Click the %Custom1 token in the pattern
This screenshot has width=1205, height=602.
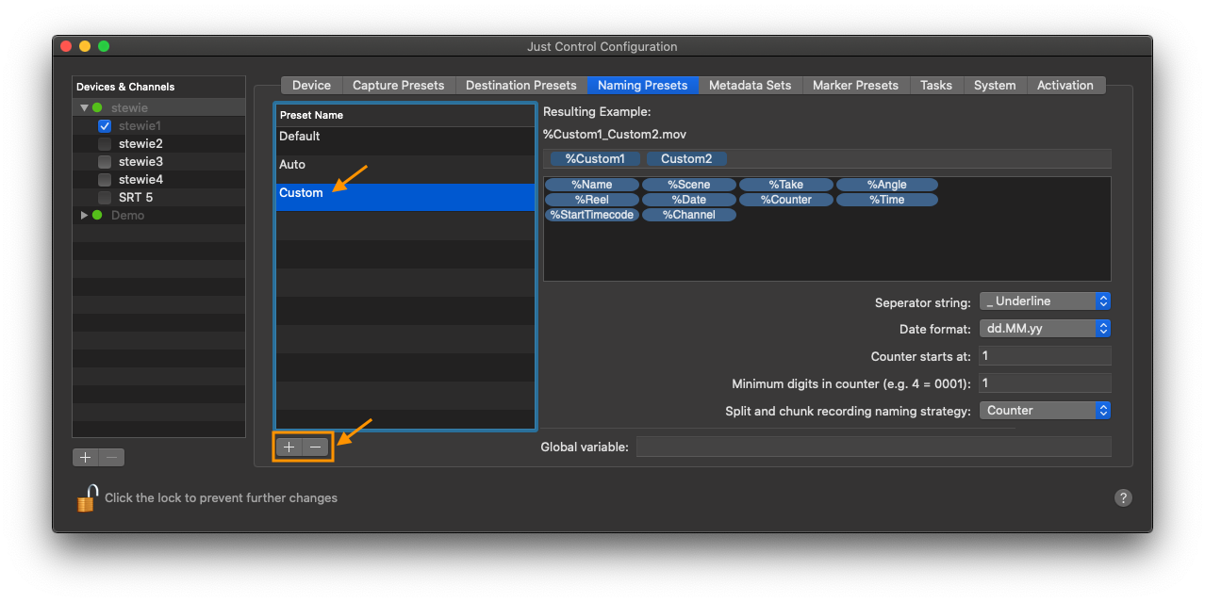[595, 158]
